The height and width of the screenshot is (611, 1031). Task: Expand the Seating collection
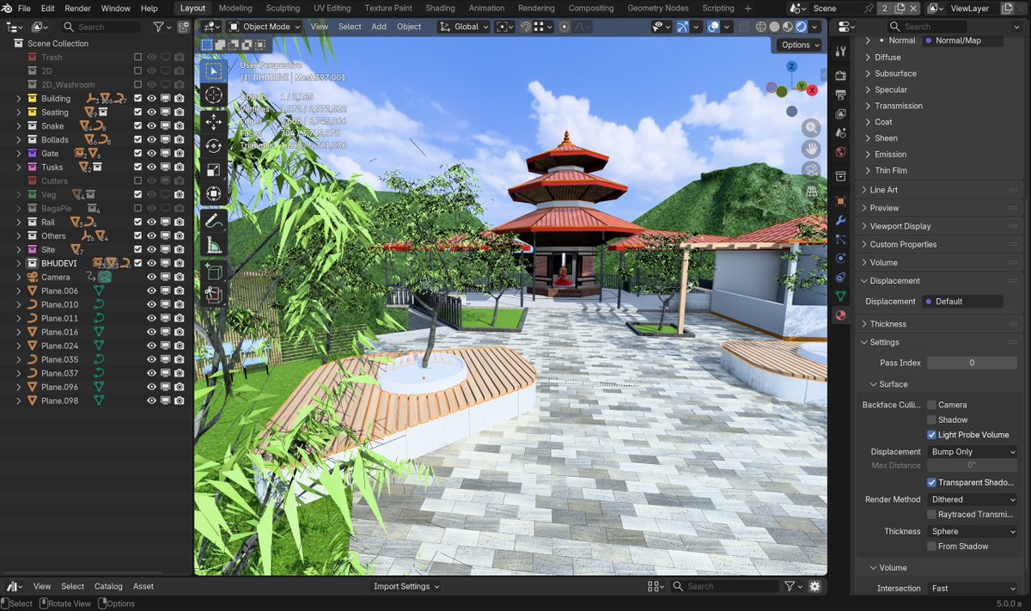pyautogui.click(x=19, y=112)
